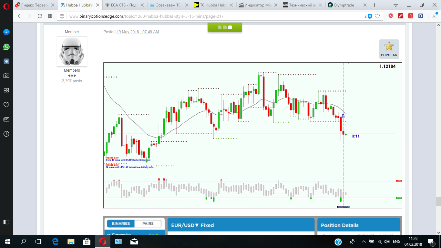The image size is (441, 248).
Task: Open browsing history clock icon
Action: pyautogui.click(x=6, y=134)
